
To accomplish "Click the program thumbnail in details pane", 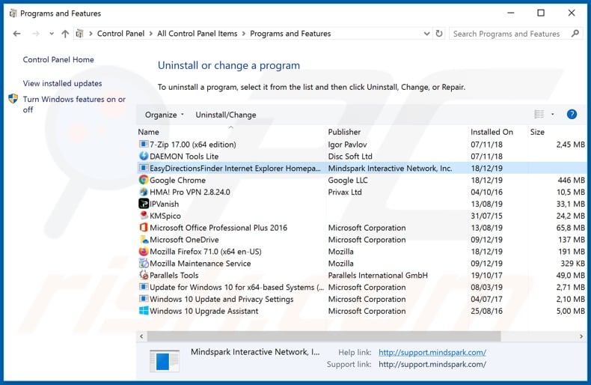I will coord(165,361).
